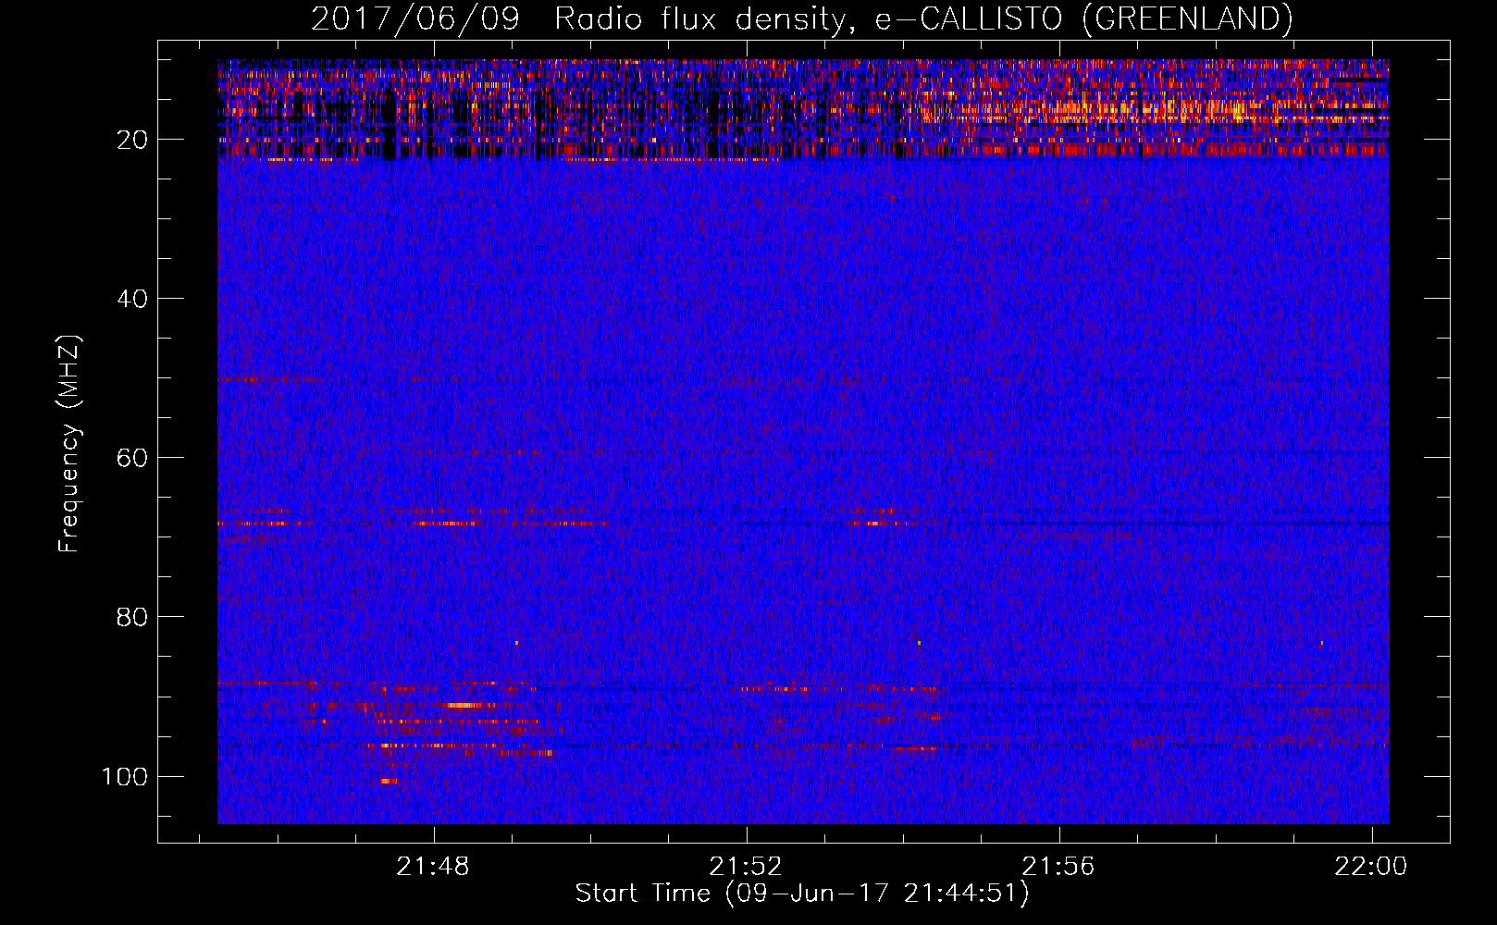The width and height of the screenshot is (1497, 925).
Task: Click the 'Frequency (MHZ)' axis label
Action: [x=69, y=443]
